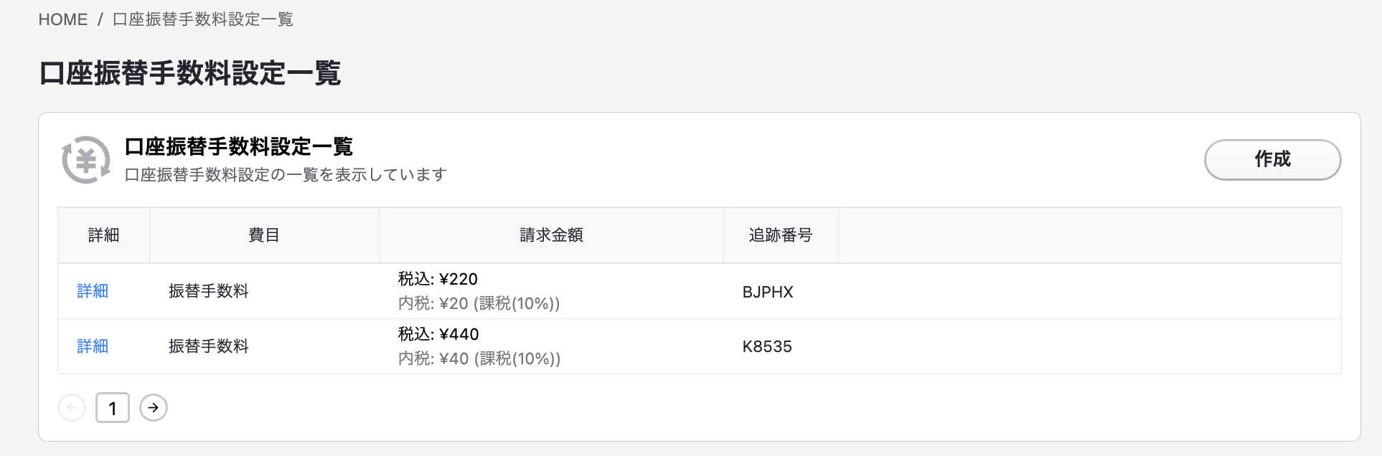Viewport: 1382px width, 456px height.
Task: Click the 詳細 column header
Action: tap(103, 235)
